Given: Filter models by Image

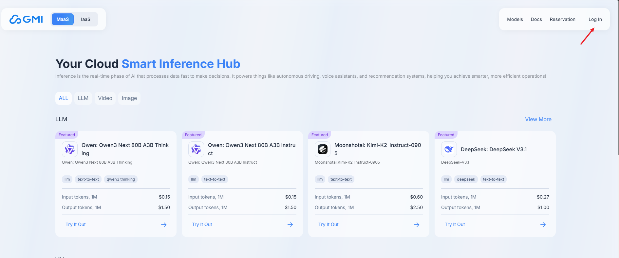Looking at the screenshot, I should tap(129, 98).
